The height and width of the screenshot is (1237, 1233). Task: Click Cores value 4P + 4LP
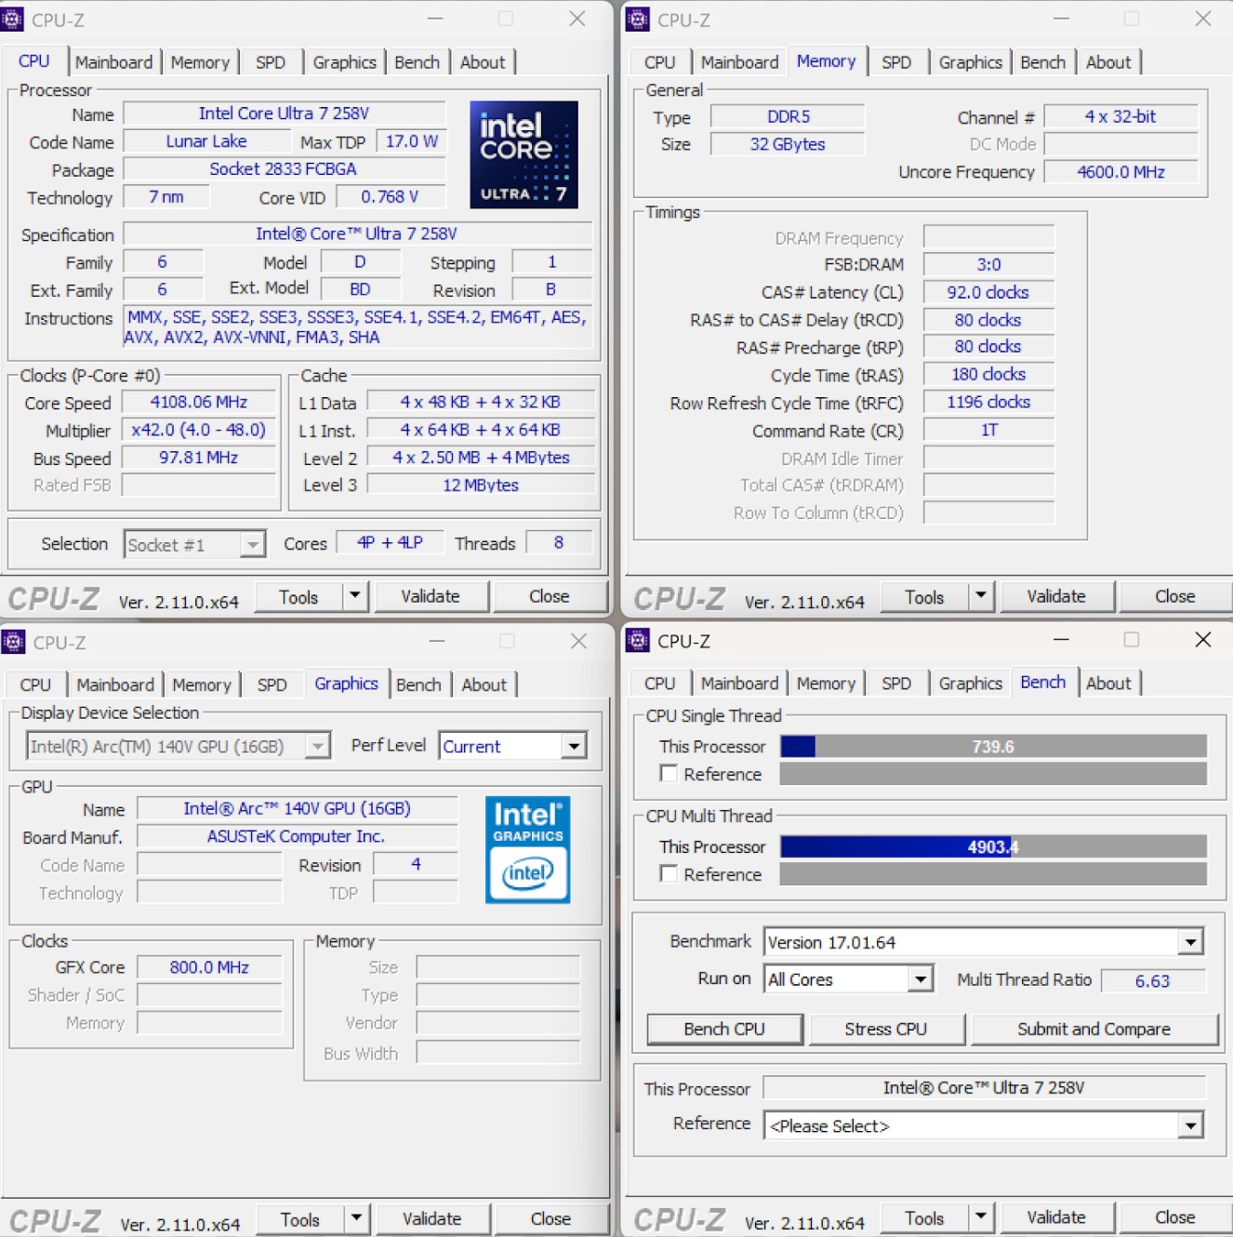tap(390, 542)
